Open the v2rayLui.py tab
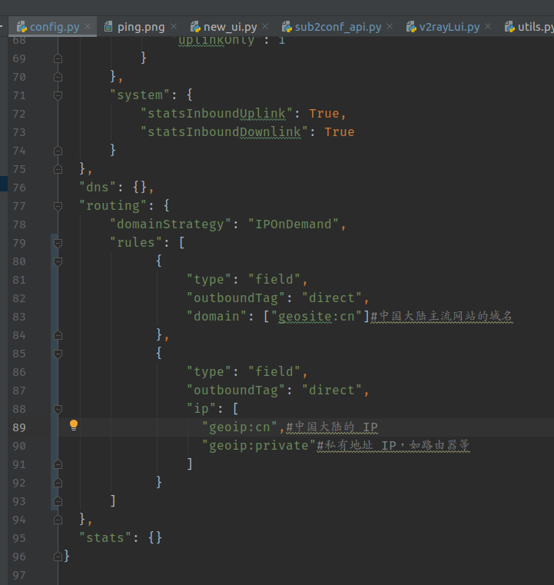Screen dimensions: 554x585 450,27
